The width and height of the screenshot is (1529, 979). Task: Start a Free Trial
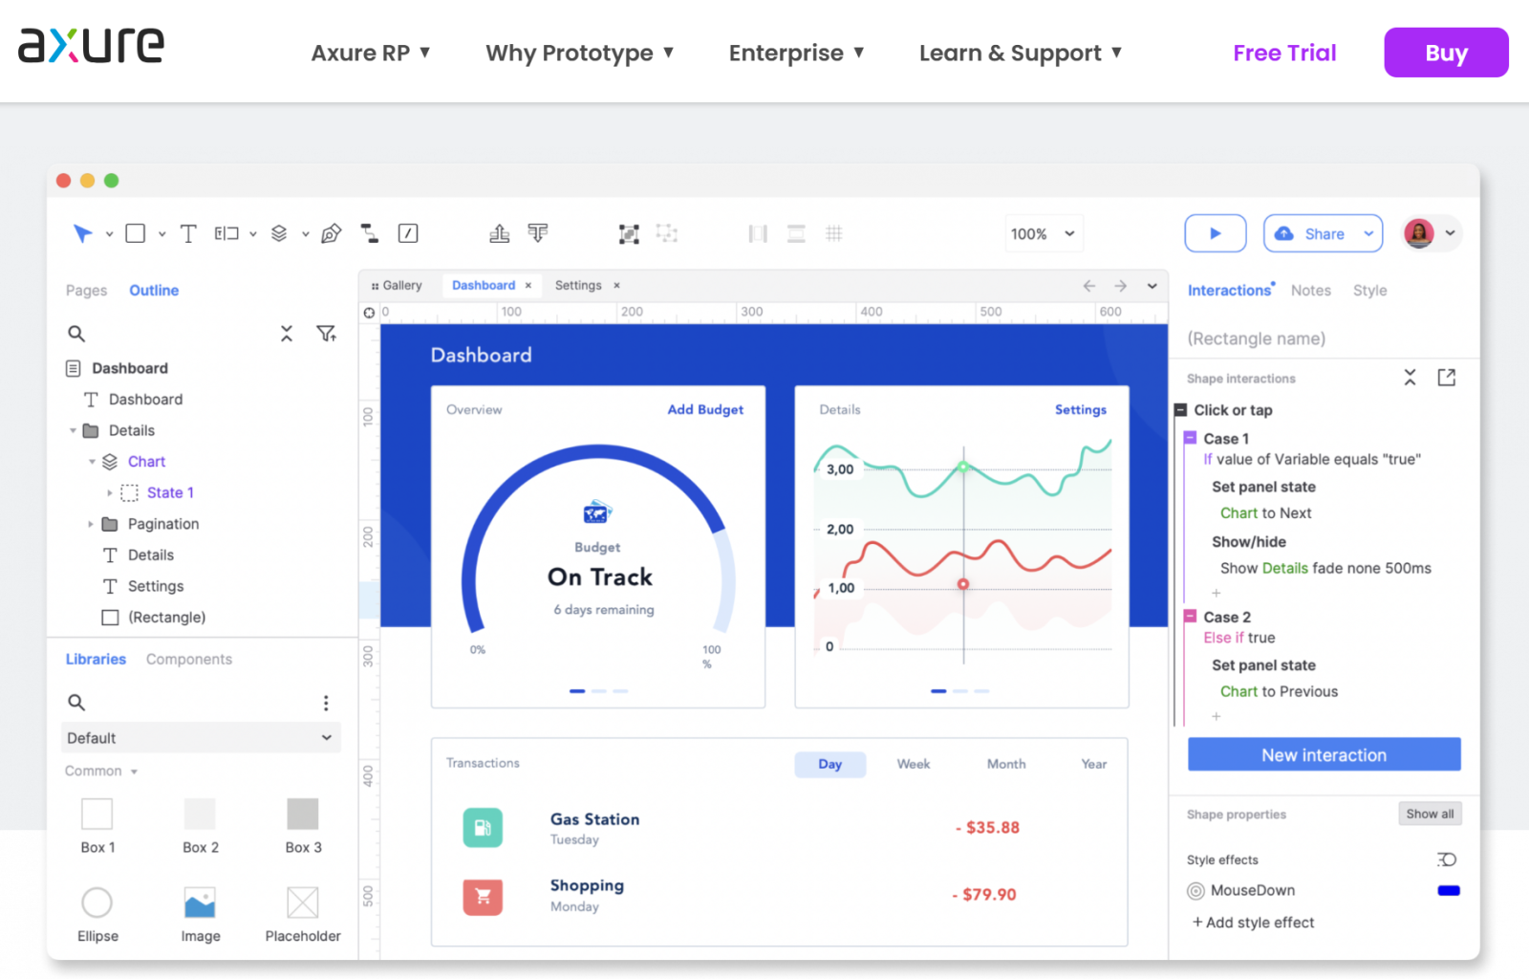(1284, 53)
